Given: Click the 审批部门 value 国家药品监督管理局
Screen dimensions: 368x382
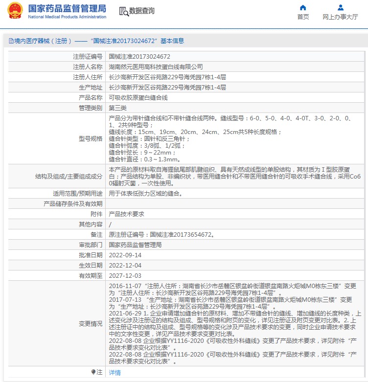Looking at the screenshot, I should pyautogui.click(x=135, y=245).
